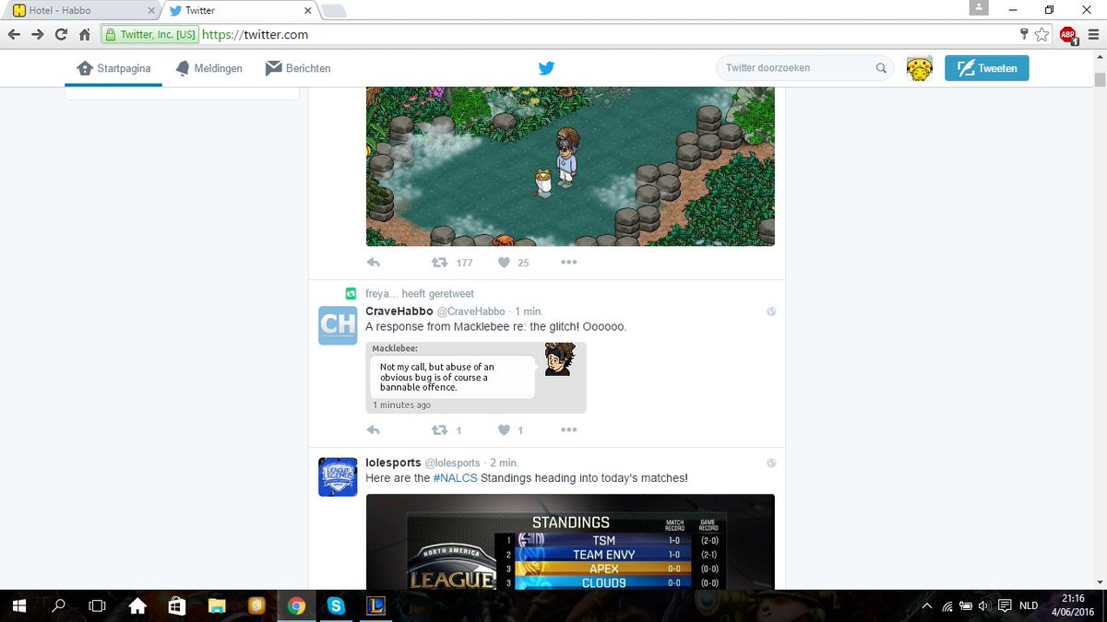Open the Windows Start menu
This screenshot has width=1107, height=622.
click(18, 606)
